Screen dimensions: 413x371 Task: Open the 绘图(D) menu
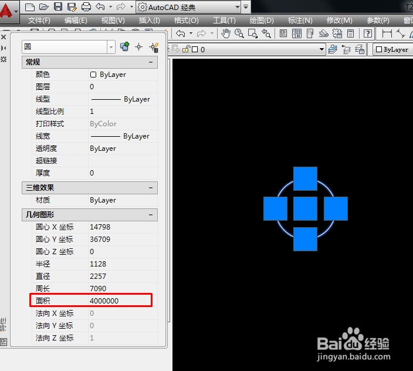[x=262, y=21]
